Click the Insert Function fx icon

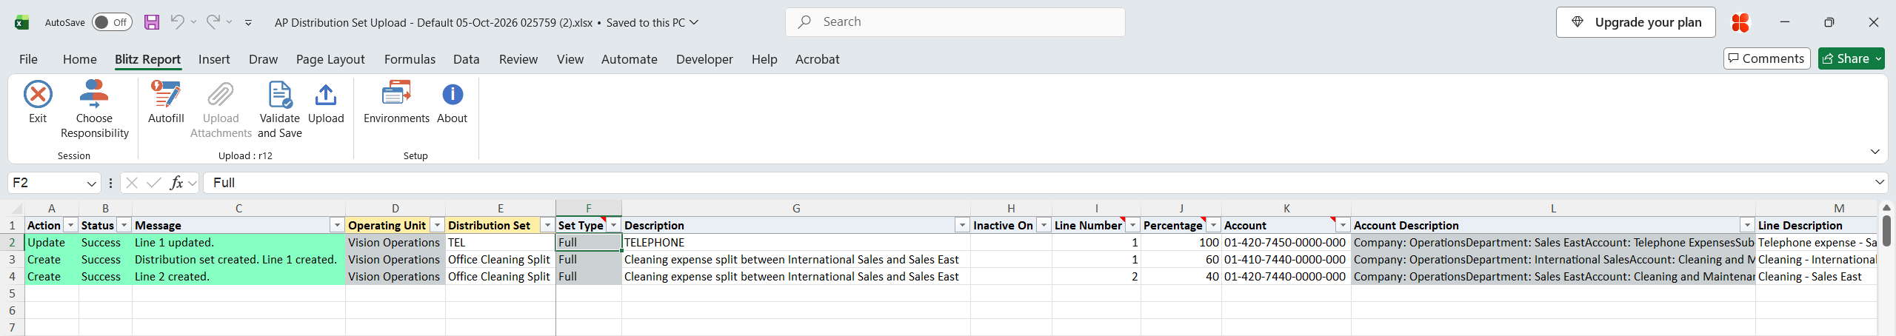176,183
